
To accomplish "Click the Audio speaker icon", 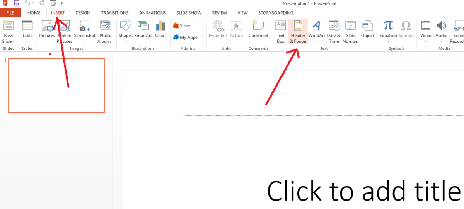I will 441,26.
